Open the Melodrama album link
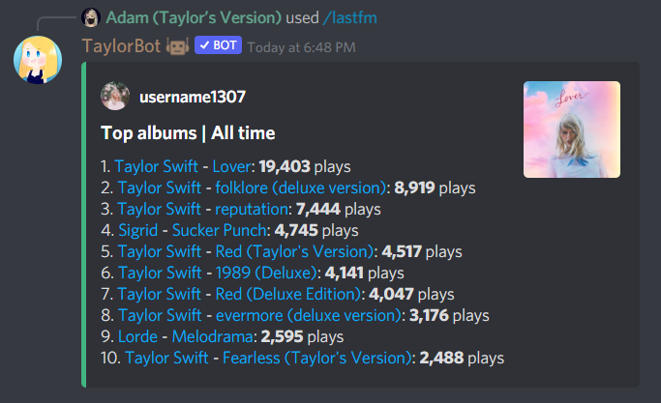Screen dimensions: 661x403 [213, 336]
